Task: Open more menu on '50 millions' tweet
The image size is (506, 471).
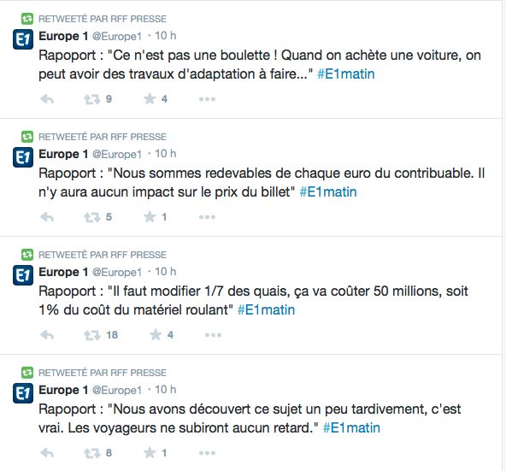Action: point(213,335)
